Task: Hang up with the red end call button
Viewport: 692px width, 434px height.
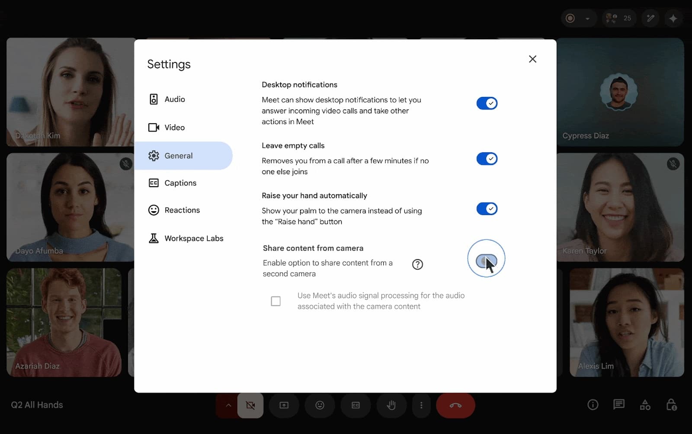Action: pos(455,405)
